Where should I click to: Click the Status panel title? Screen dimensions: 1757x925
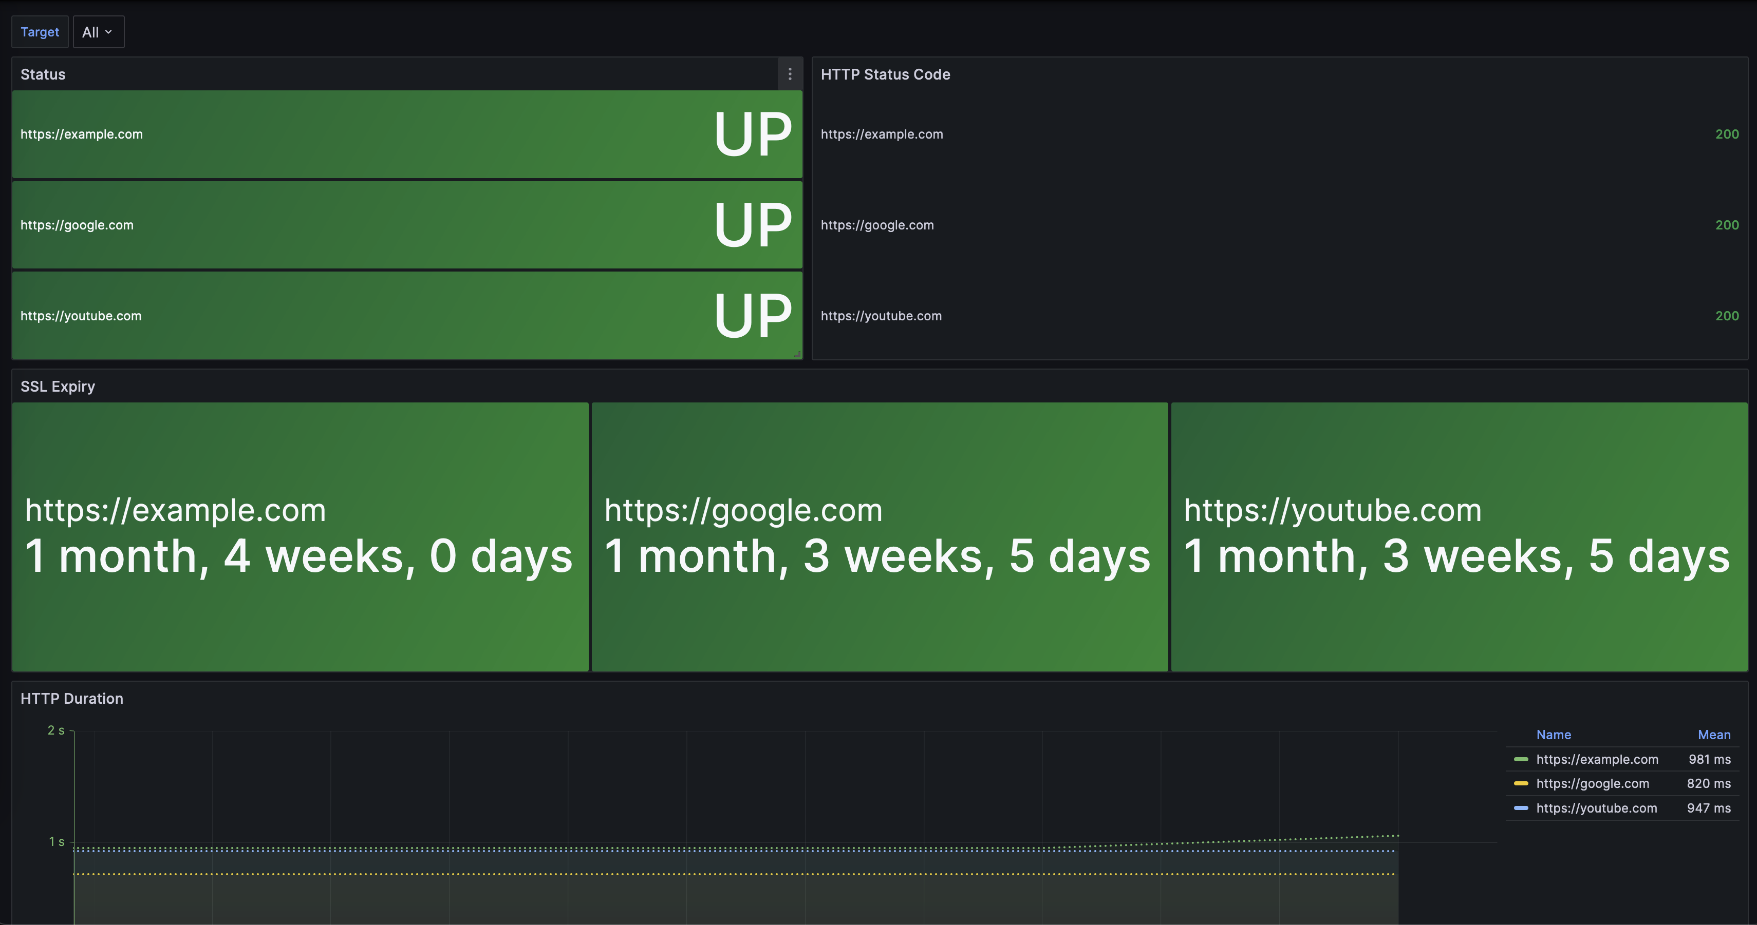tap(43, 74)
